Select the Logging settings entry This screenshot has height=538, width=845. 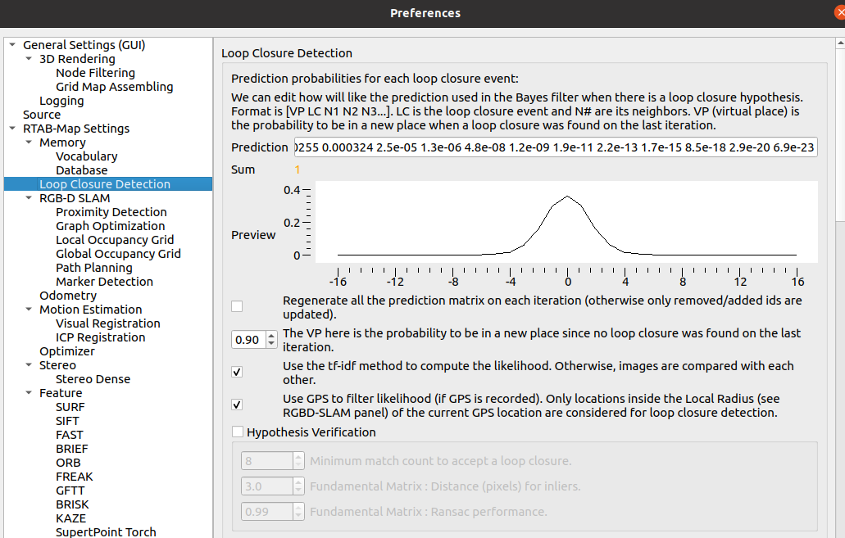(x=61, y=101)
